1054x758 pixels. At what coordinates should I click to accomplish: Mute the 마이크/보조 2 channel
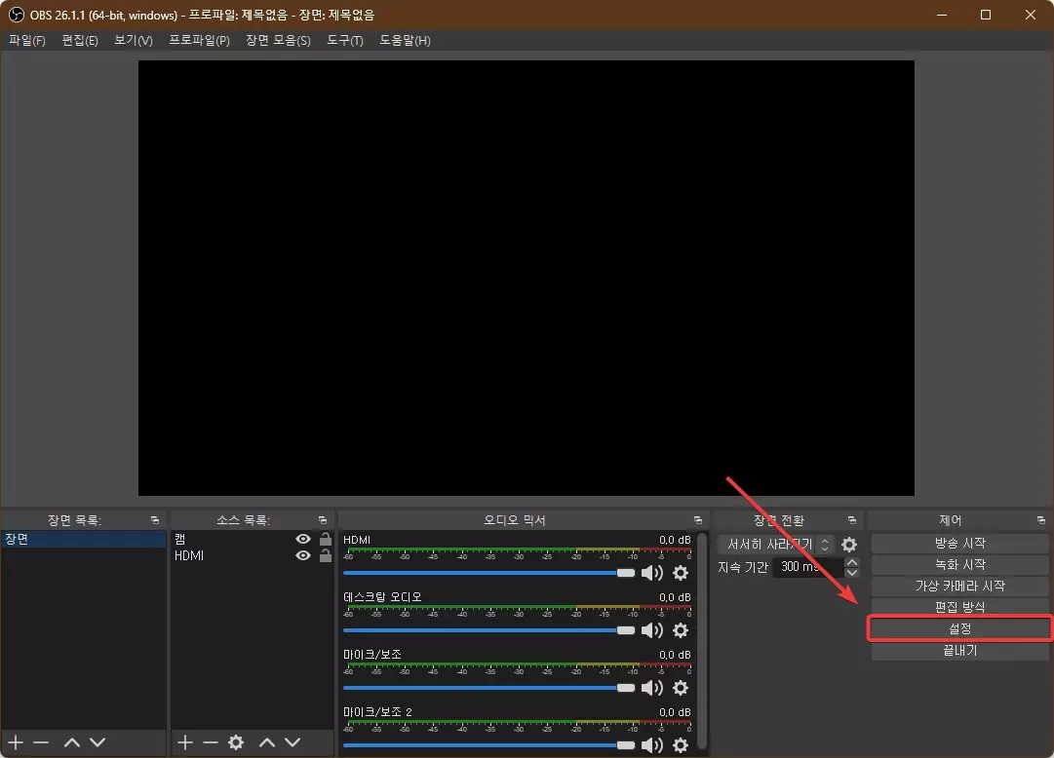[x=651, y=745]
